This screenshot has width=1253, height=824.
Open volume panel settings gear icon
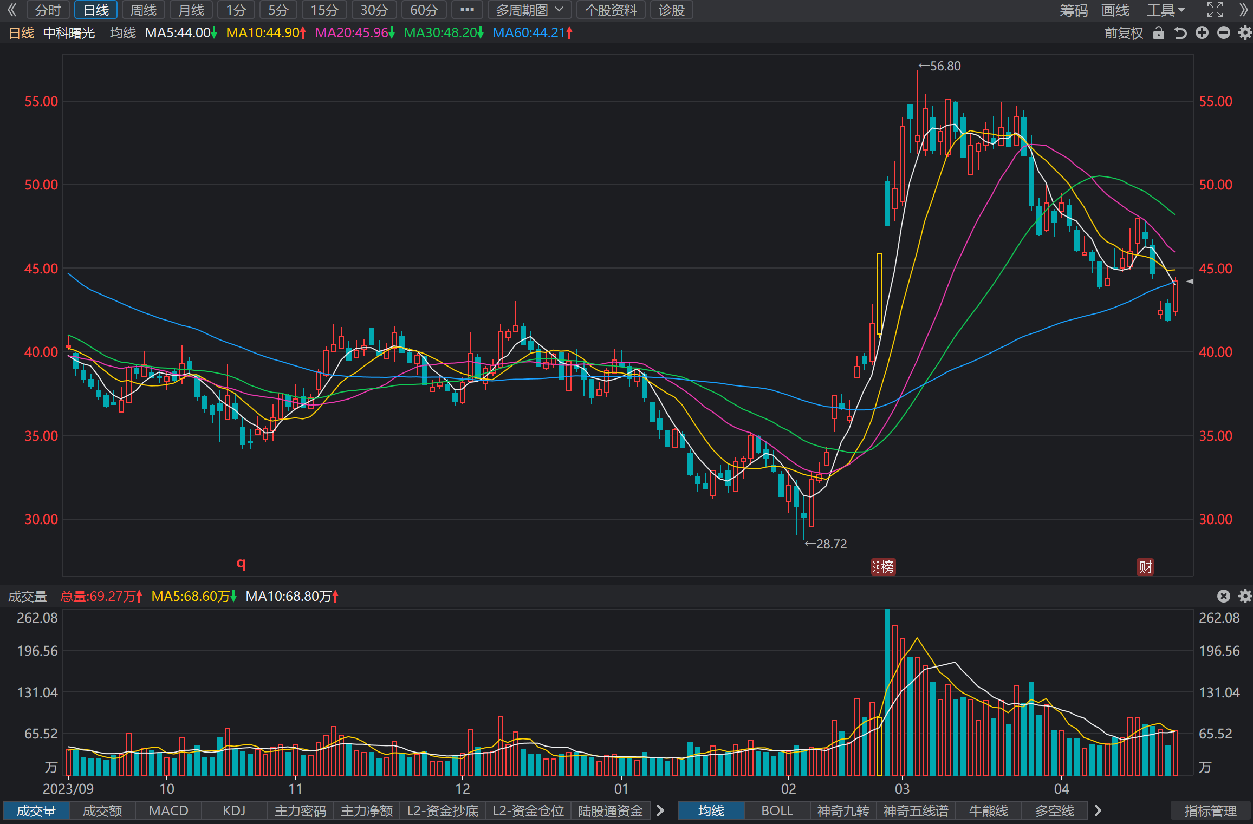point(1245,596)
